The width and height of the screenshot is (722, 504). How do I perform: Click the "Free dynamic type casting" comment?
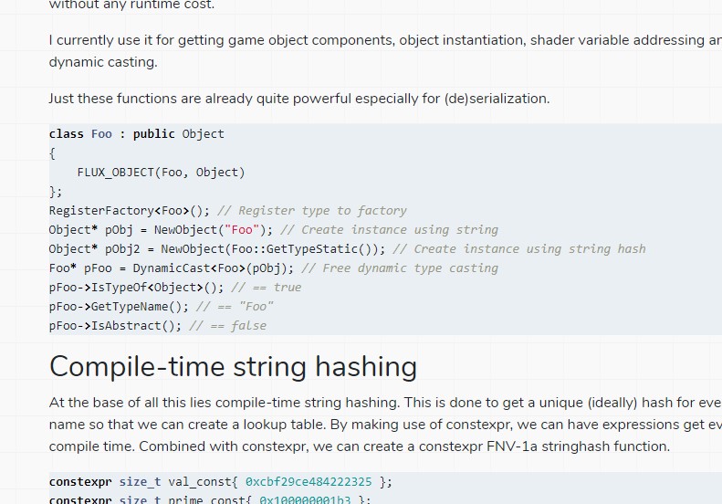click(400, 268)
